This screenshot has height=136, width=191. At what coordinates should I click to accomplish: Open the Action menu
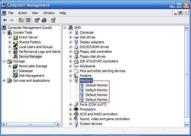(23, 13)
